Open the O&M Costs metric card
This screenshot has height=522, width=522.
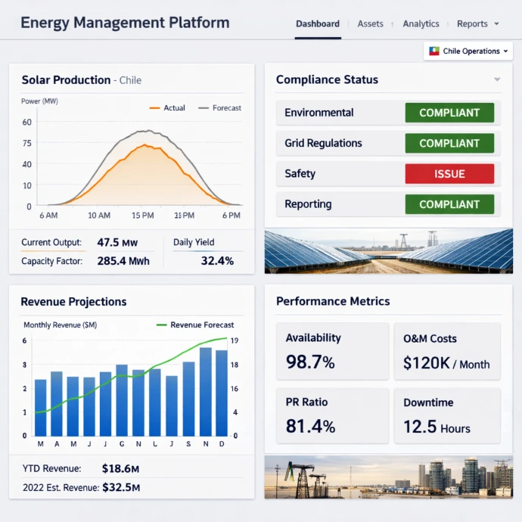tap(446, 351)
